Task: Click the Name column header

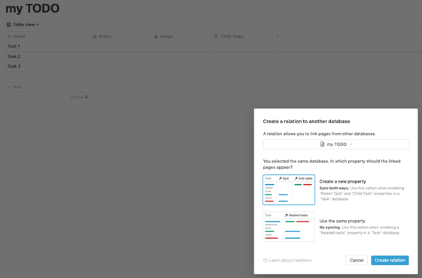Action: [x=47, y=36]
